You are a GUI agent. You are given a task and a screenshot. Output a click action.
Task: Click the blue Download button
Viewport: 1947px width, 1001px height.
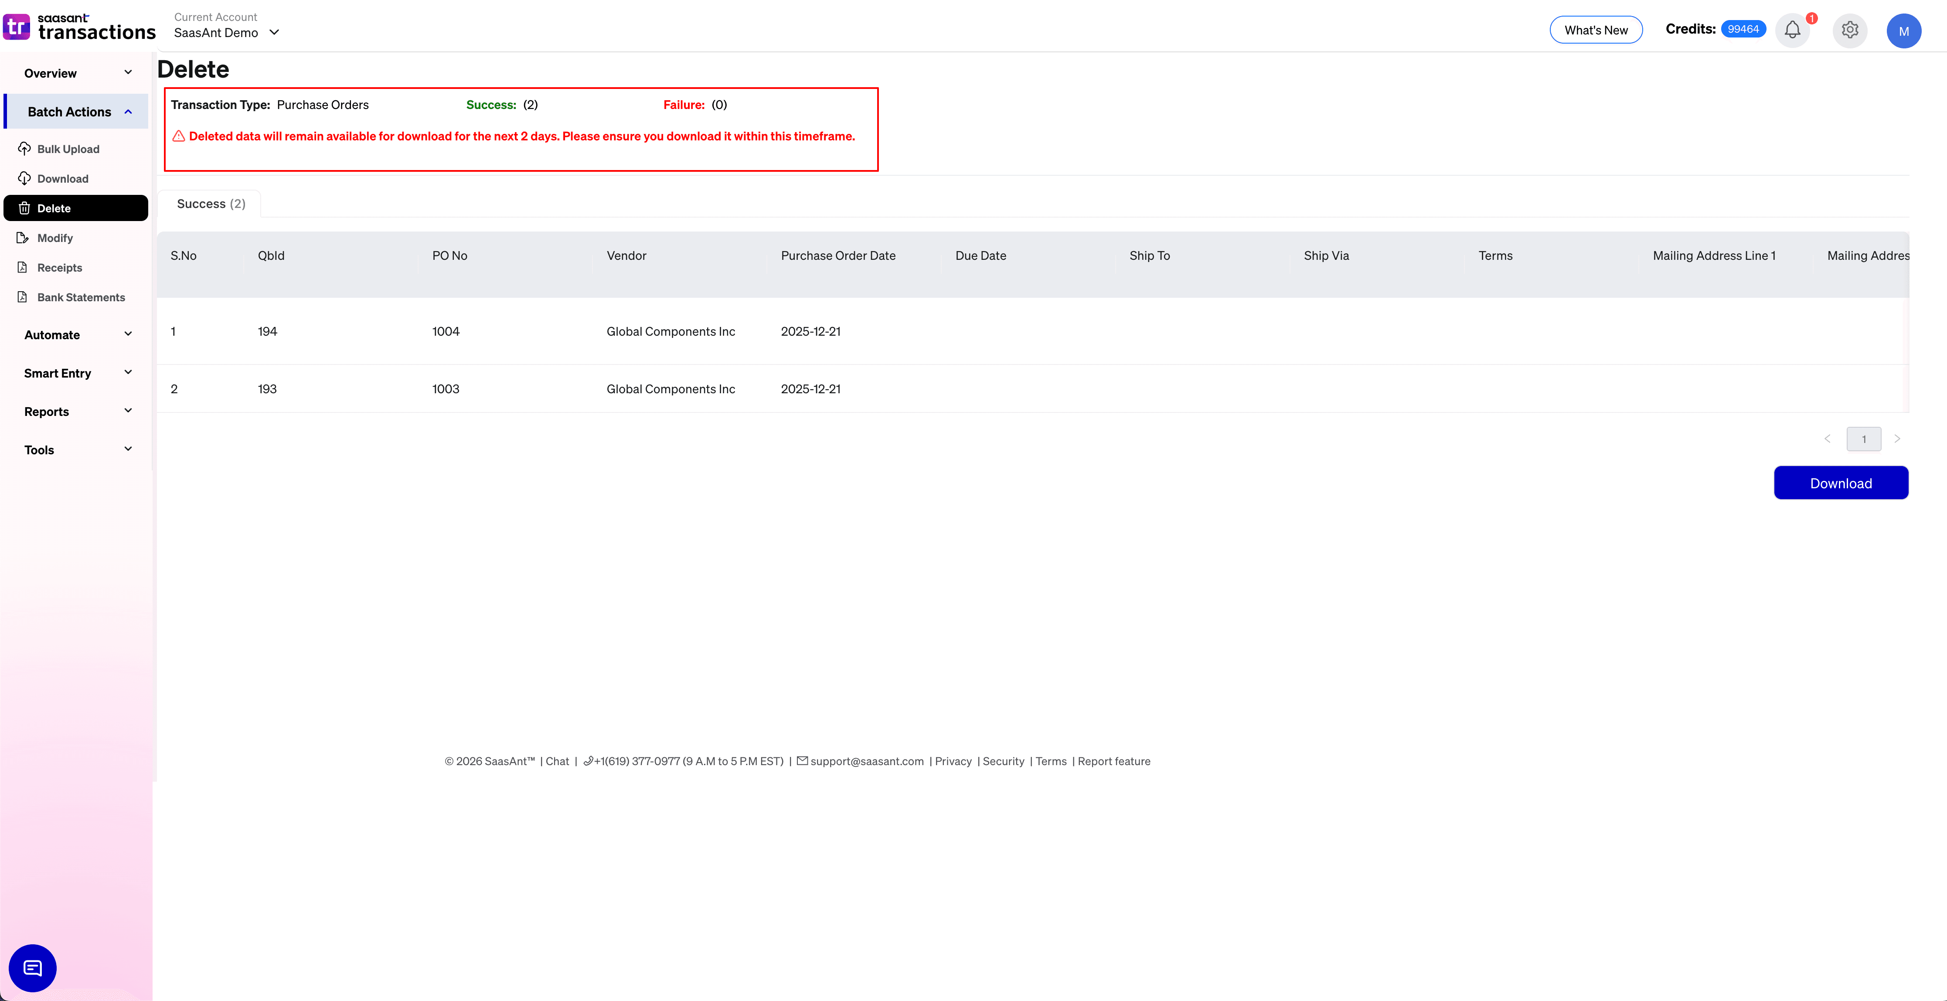coord(1841,483)
